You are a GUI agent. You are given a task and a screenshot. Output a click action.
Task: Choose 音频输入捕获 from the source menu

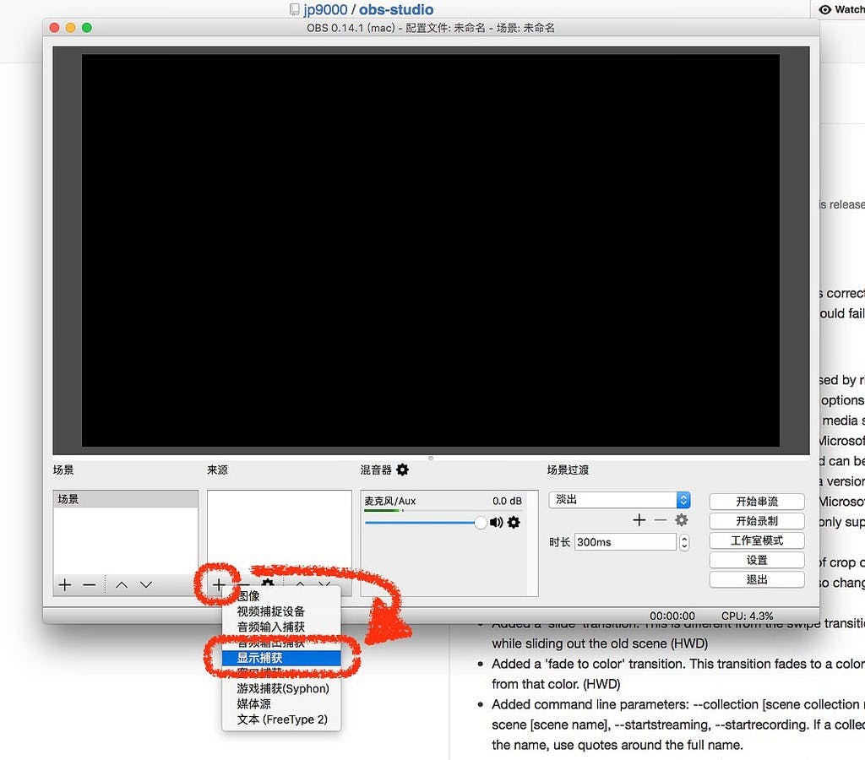(281, 627)
